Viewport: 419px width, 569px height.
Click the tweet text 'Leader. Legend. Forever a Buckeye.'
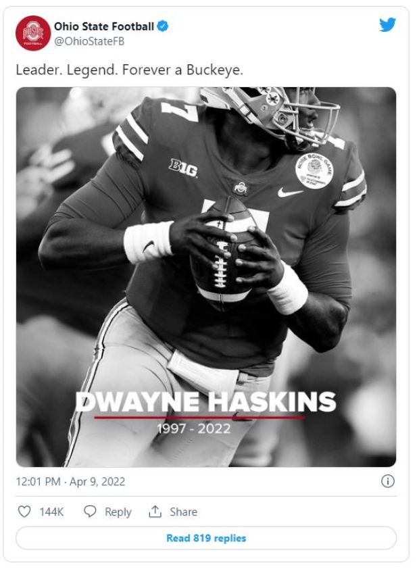[x=129, y=70]
